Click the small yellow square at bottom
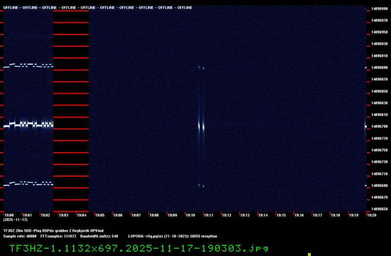The height and width of the screenshot is (256, 391). [x=309, y=254]
